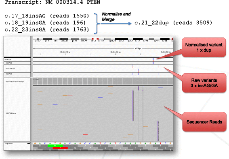
Task: Click the red stop codon in the translation track
Action: coord(60,148)
